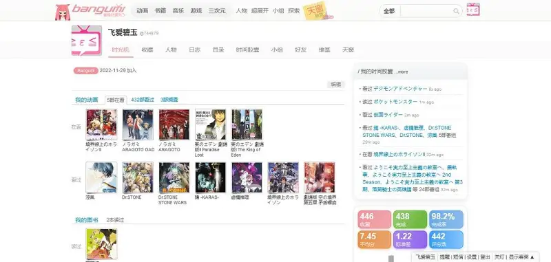Switch to the 好友 profile tab
The height and width of the screenshot is (262, 551).
(x=300, y=50)
